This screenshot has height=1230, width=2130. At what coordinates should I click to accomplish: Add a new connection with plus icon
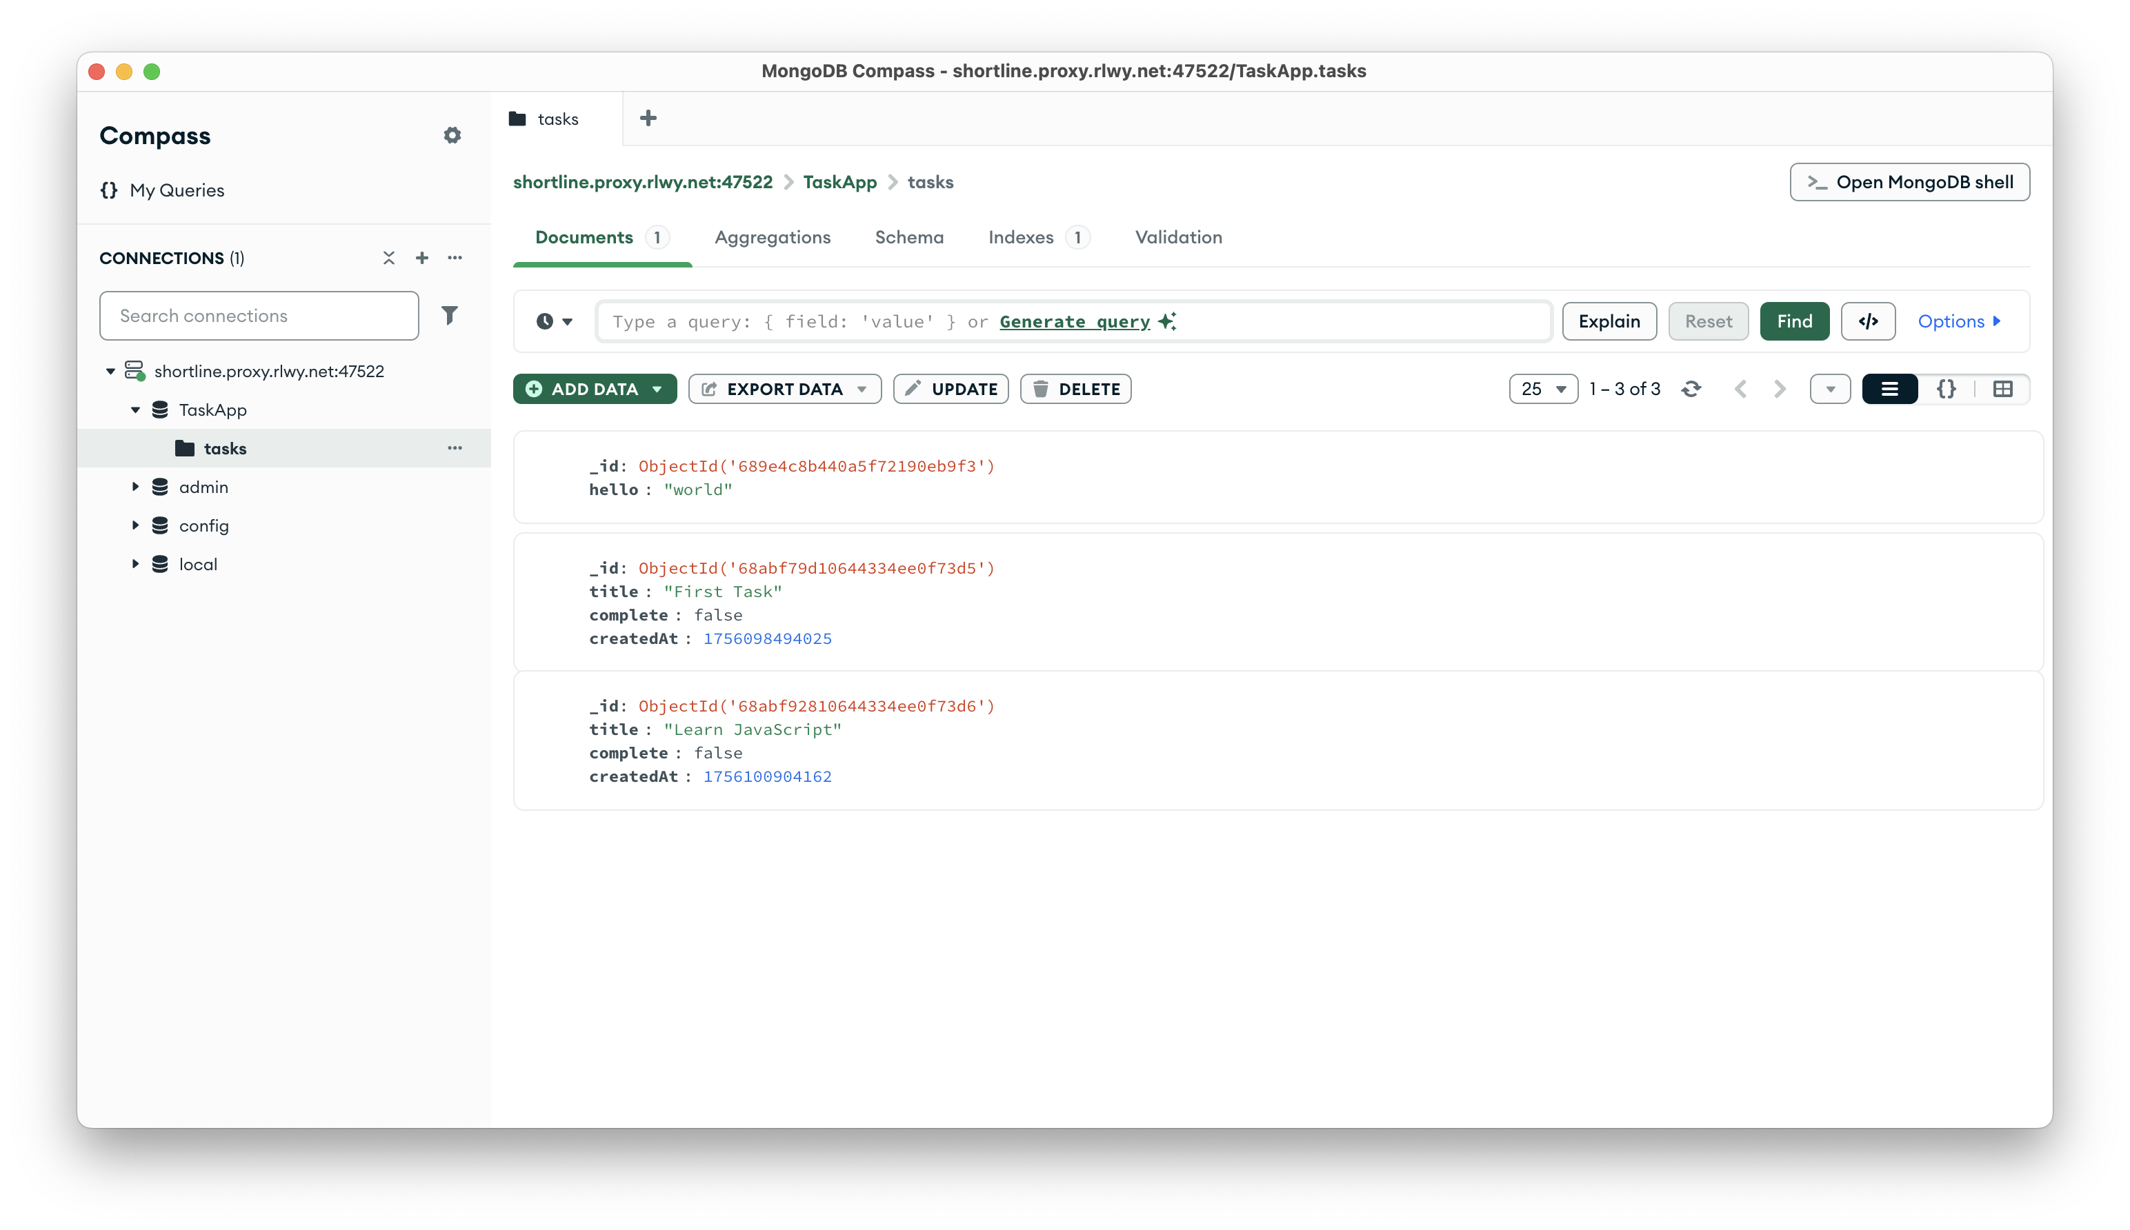421,258
